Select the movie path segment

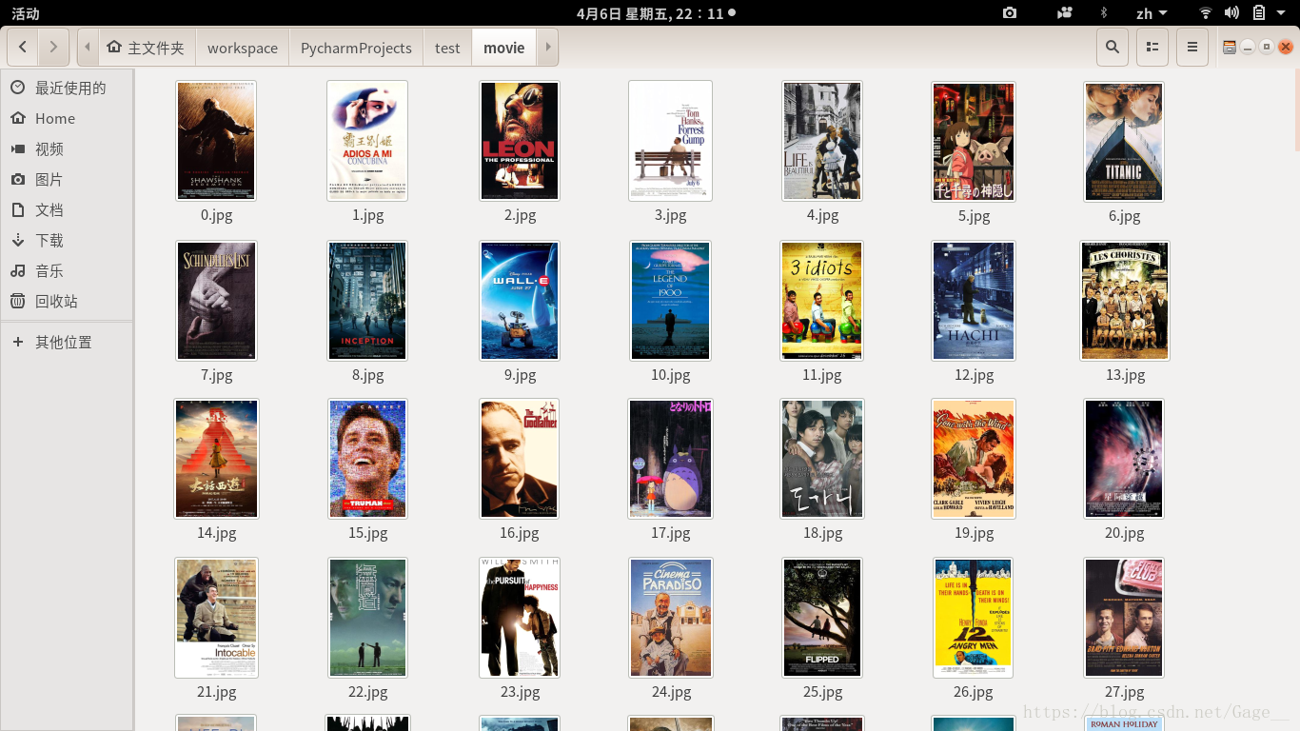[503, 48]
